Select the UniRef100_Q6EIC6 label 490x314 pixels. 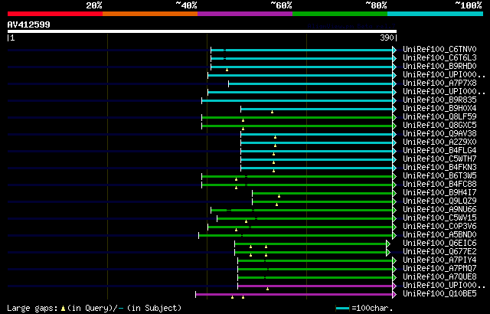439,244
